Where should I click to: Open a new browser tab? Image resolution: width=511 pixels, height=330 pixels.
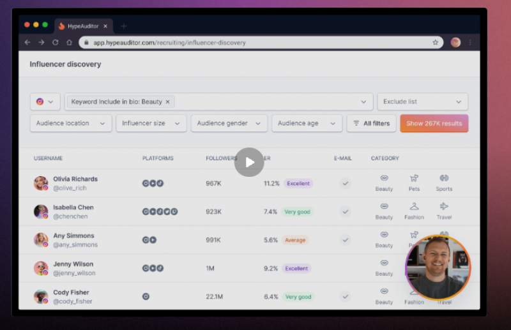click(x=124, y=26)
